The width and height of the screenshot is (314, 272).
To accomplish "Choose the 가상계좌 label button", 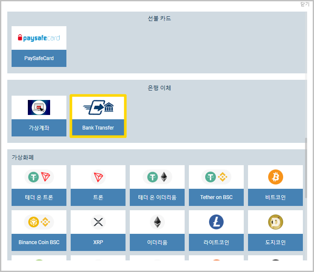I will 39,128.
